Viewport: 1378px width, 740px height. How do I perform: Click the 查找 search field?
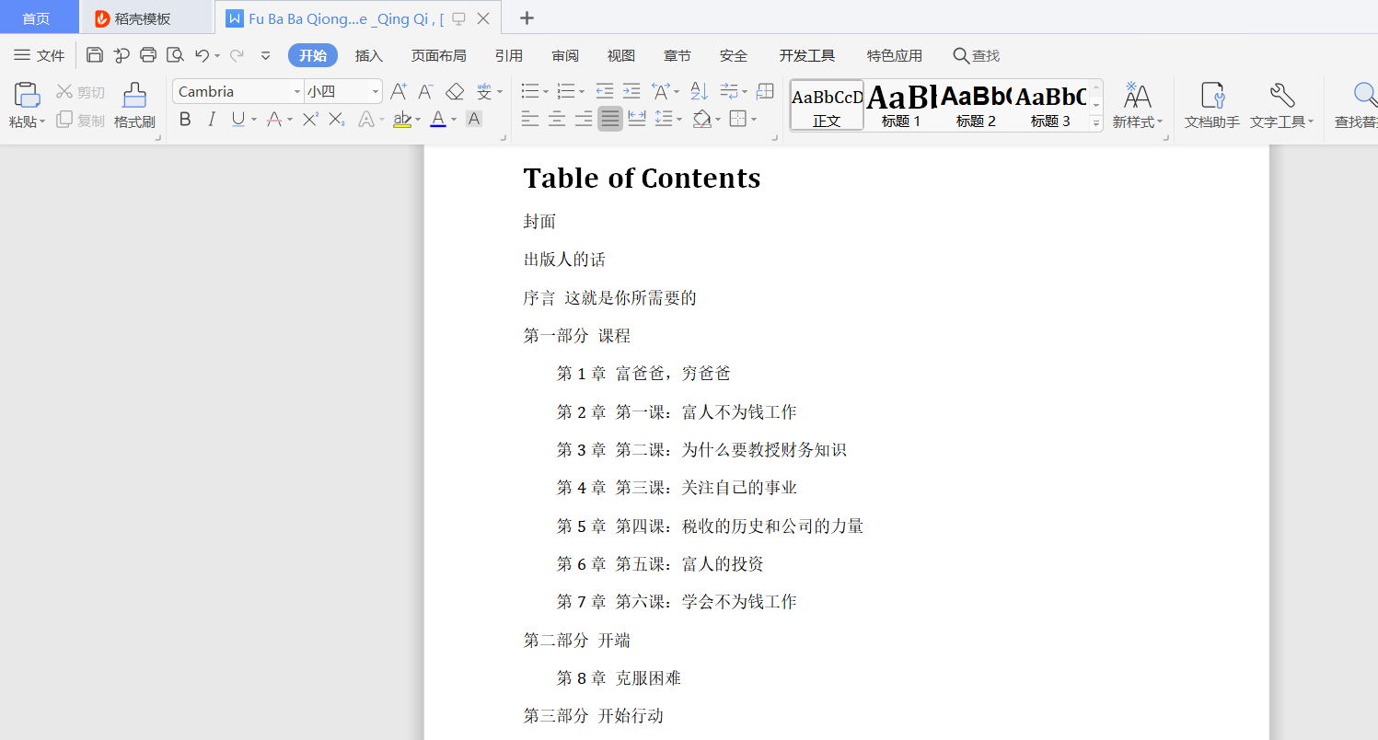[x=977, y=55]
